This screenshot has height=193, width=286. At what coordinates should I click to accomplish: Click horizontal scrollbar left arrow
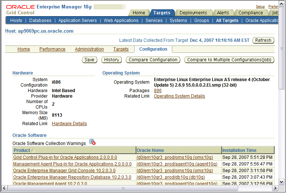(x=4, y=188)
